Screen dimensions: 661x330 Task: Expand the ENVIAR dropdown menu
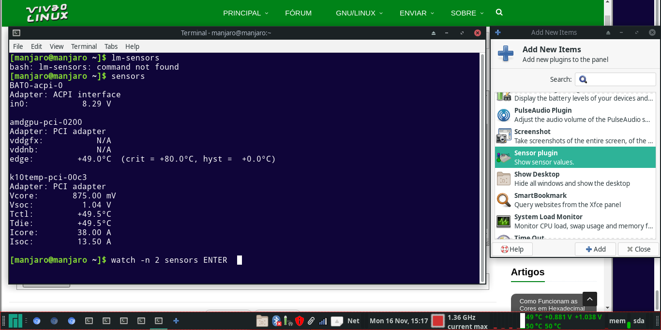(417, 13)
